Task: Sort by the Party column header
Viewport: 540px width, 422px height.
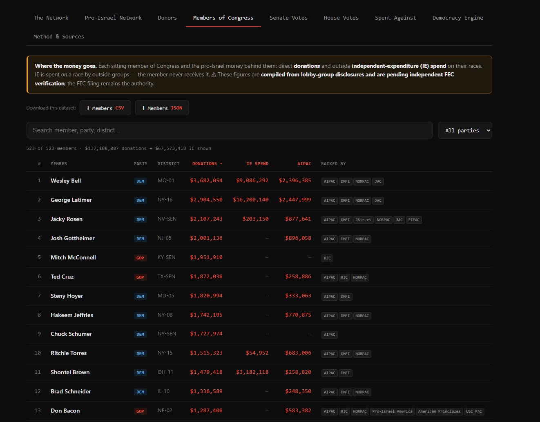Action: point(141,164)
